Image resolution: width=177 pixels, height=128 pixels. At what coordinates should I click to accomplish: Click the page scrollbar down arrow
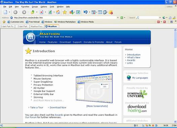pos(175,122)
